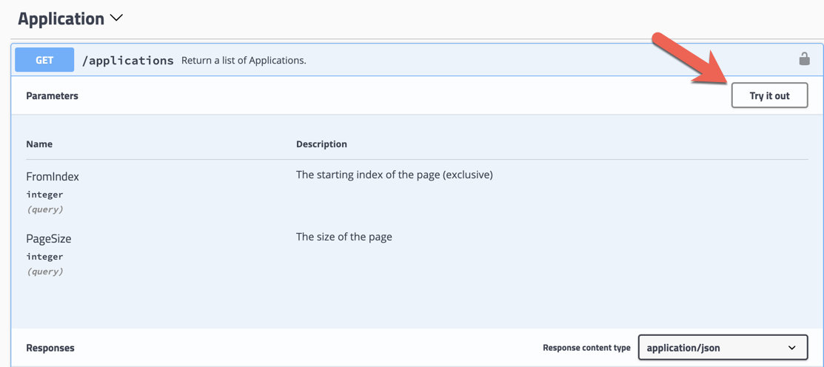824x367 pixels.
Task: Click the FromIndex parameter name
Action: pos(53,177)
